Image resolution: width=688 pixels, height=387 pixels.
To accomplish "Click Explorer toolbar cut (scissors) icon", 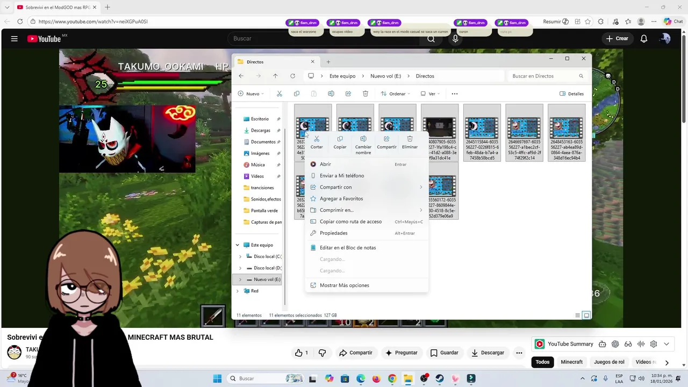I will click(279, 94).
